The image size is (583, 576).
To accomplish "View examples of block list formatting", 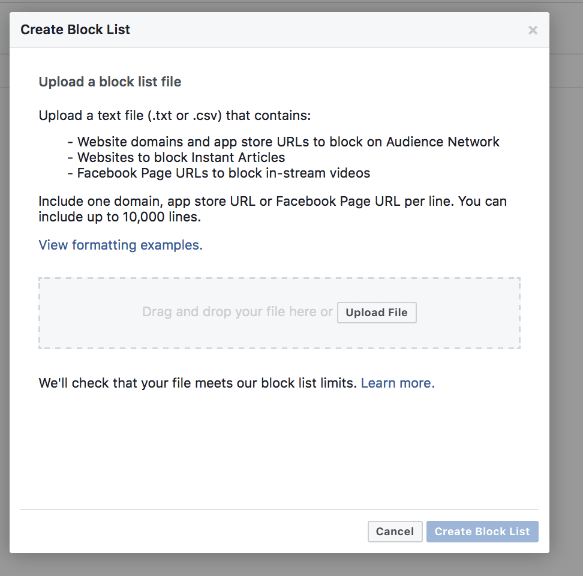I will (119, 245).
